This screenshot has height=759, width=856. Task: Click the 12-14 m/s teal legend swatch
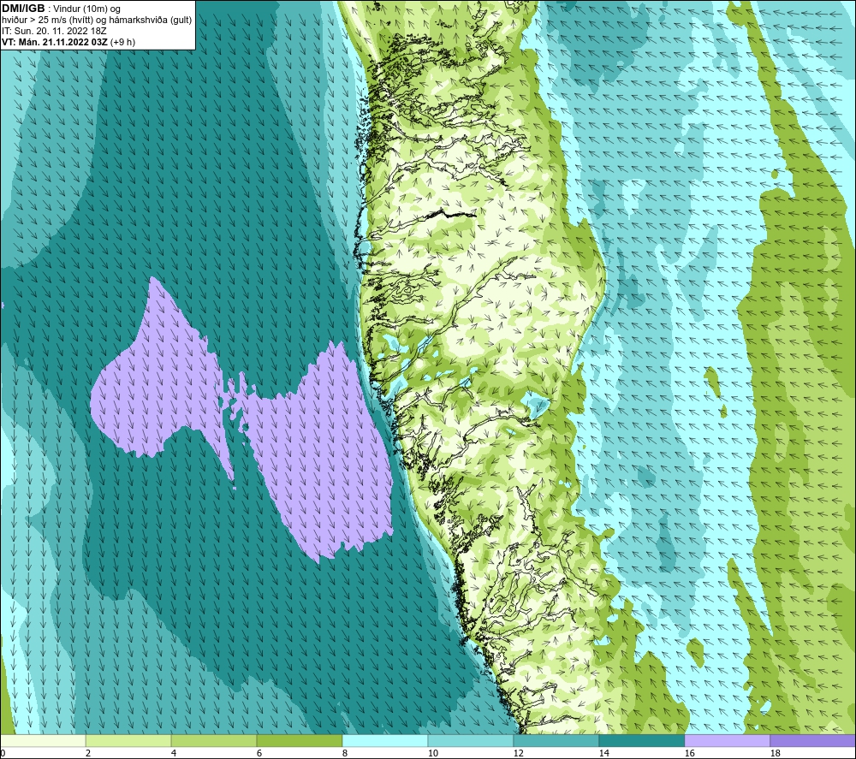556,740
